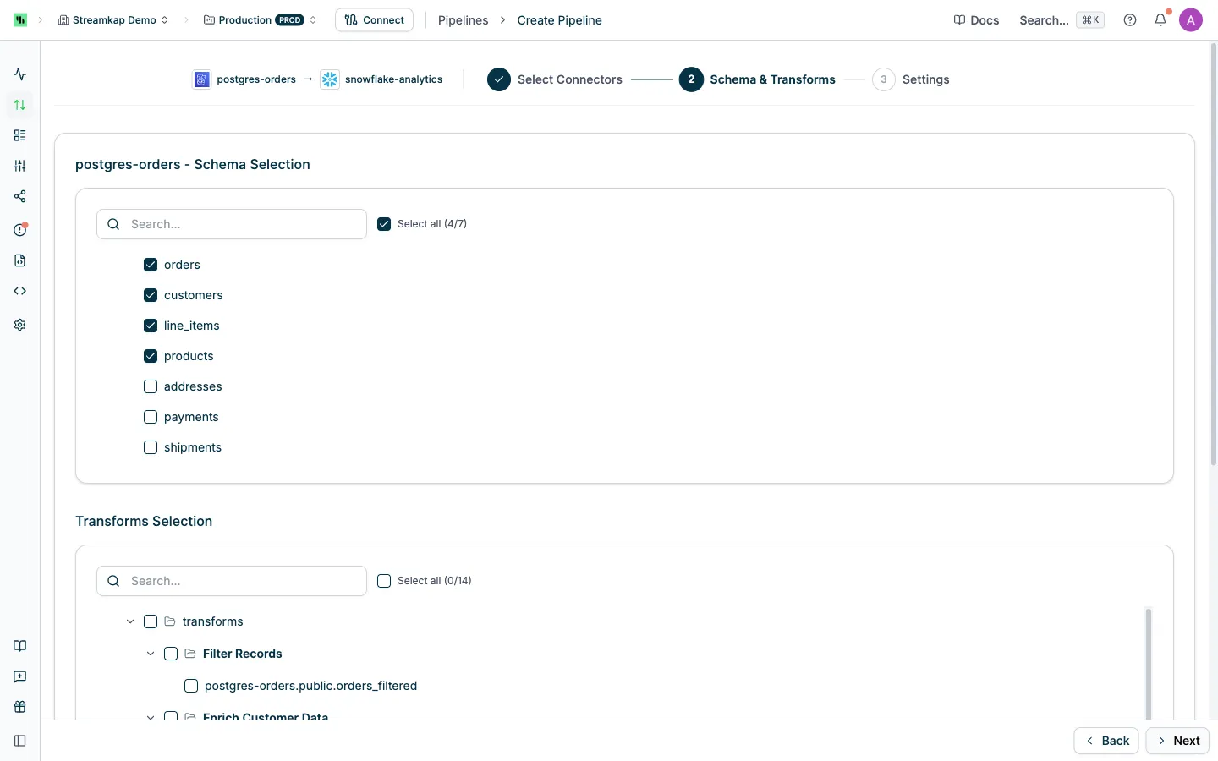Toggle the sidebar collapse icon

tap(20, 741)
